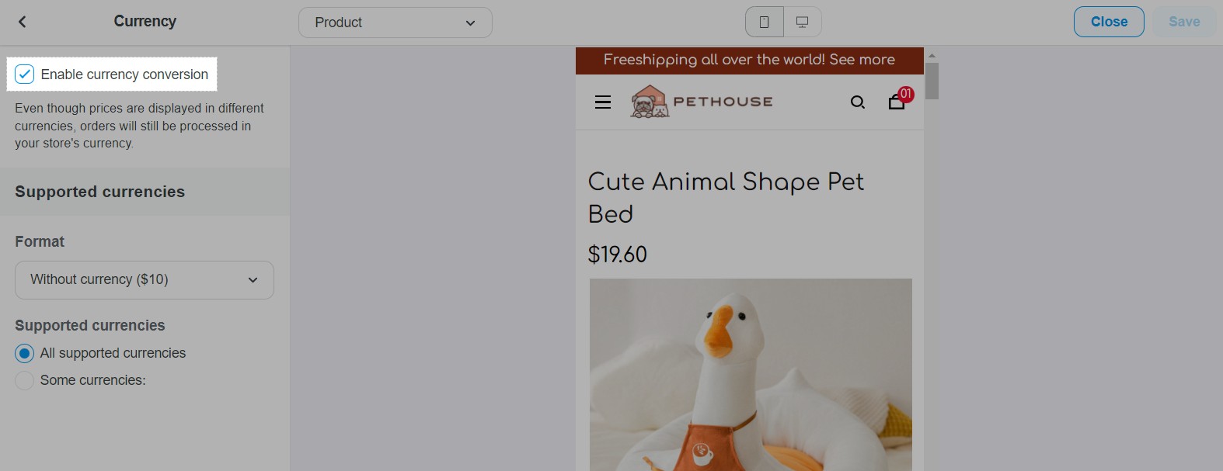
Task: Switch to mobile preview icon
Action: (x=765, y=22)
